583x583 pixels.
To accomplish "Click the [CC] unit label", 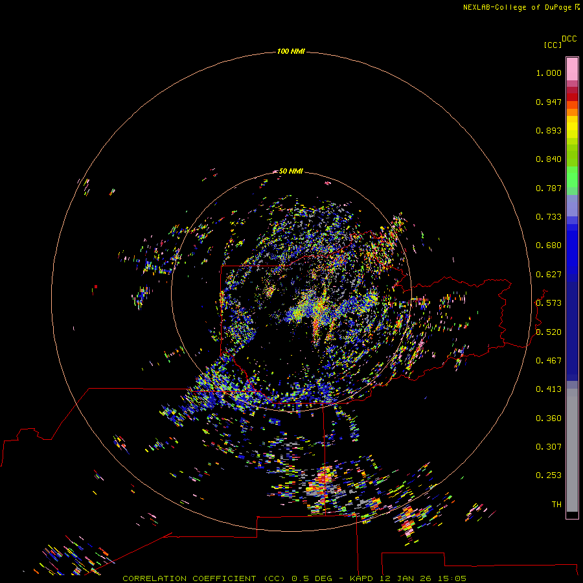I will click(553, 45).
